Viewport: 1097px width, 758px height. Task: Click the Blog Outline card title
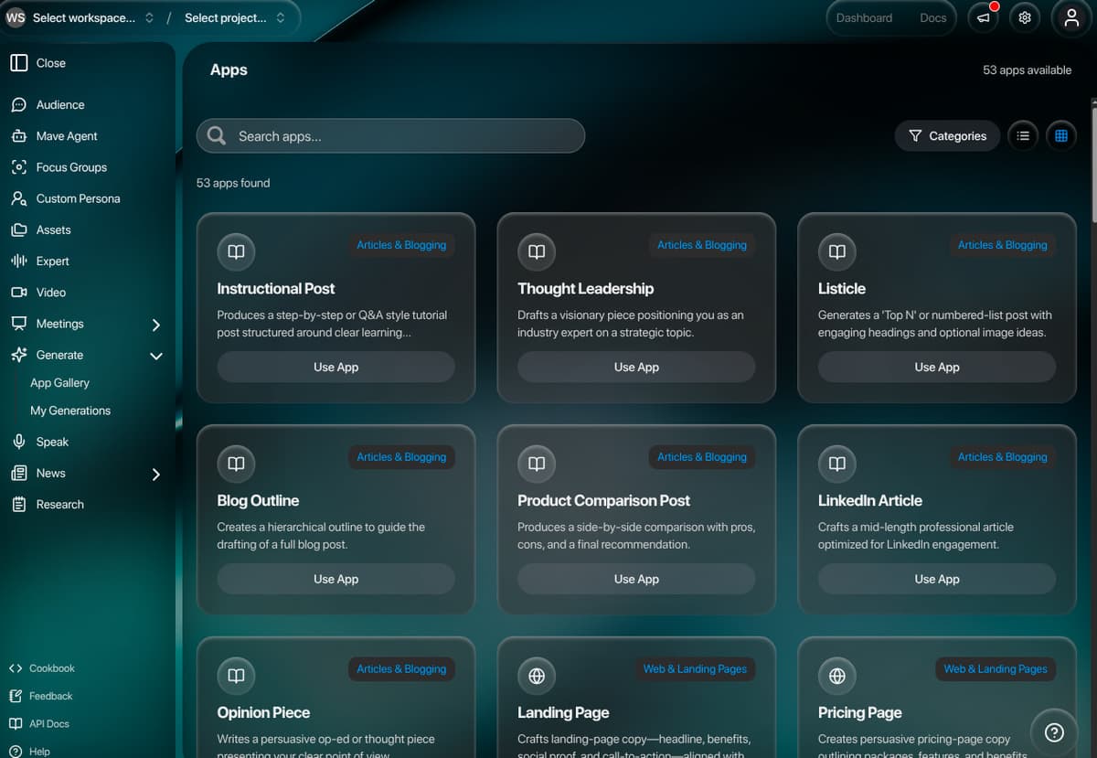coord(258,500)
